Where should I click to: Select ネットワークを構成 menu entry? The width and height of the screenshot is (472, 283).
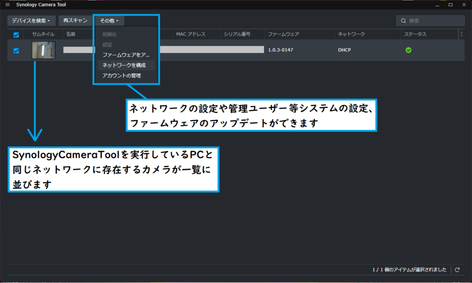click(126, 65)
